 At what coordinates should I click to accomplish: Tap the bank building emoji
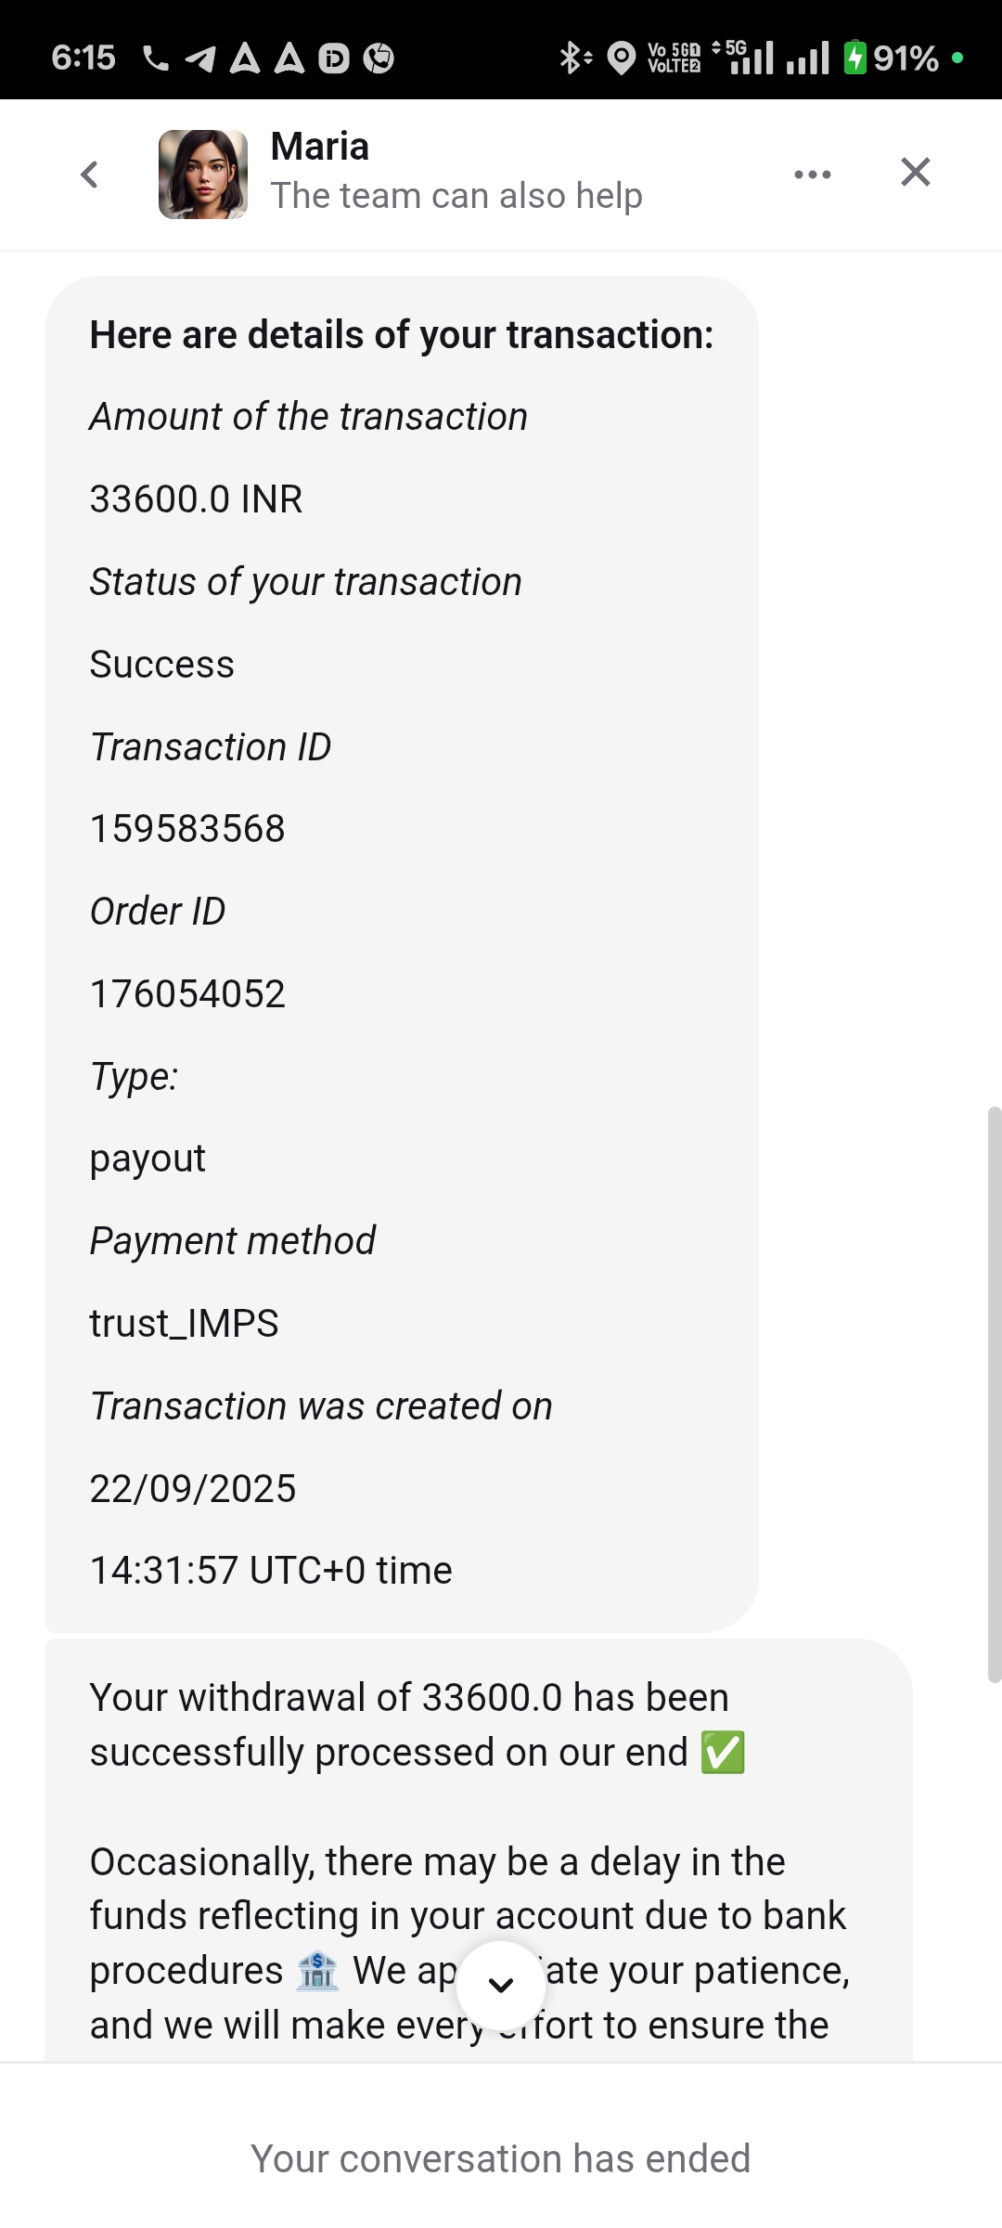click(317, 1970)
